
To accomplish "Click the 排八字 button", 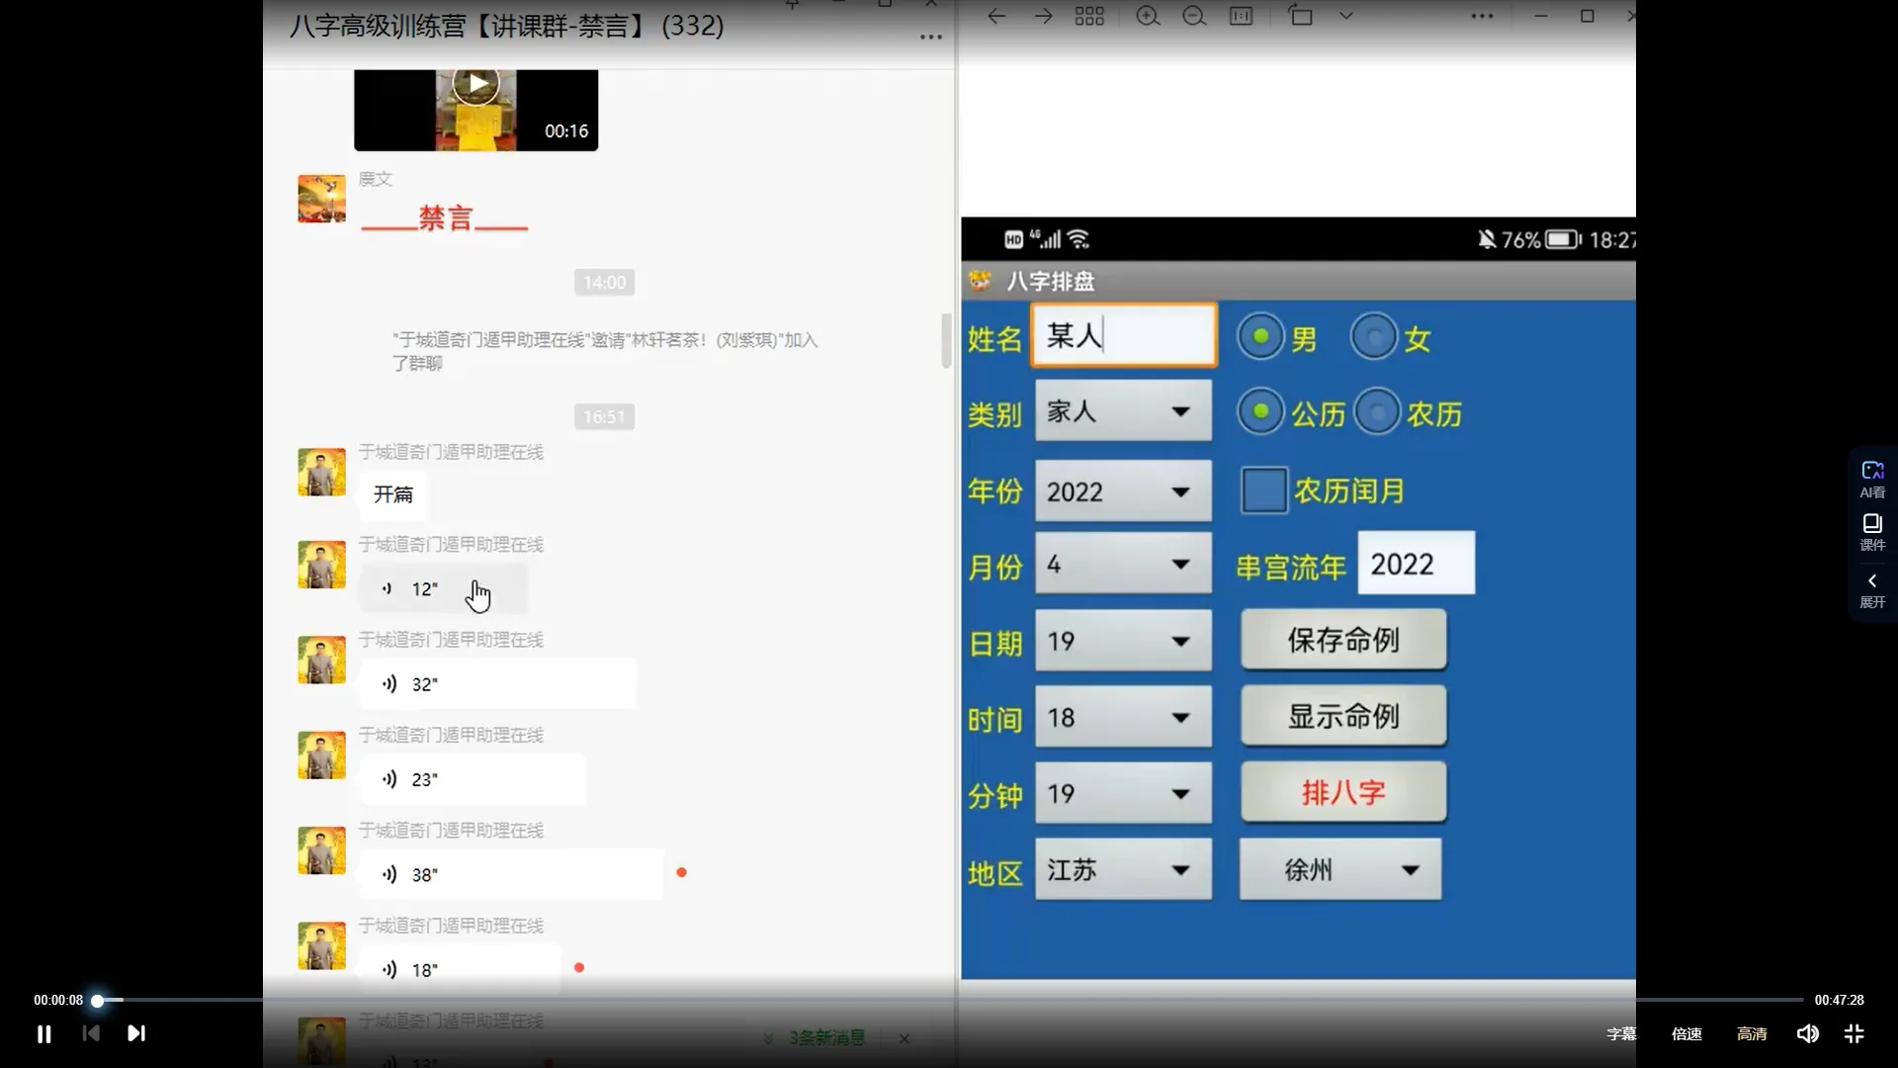I will coord(1343,792).
